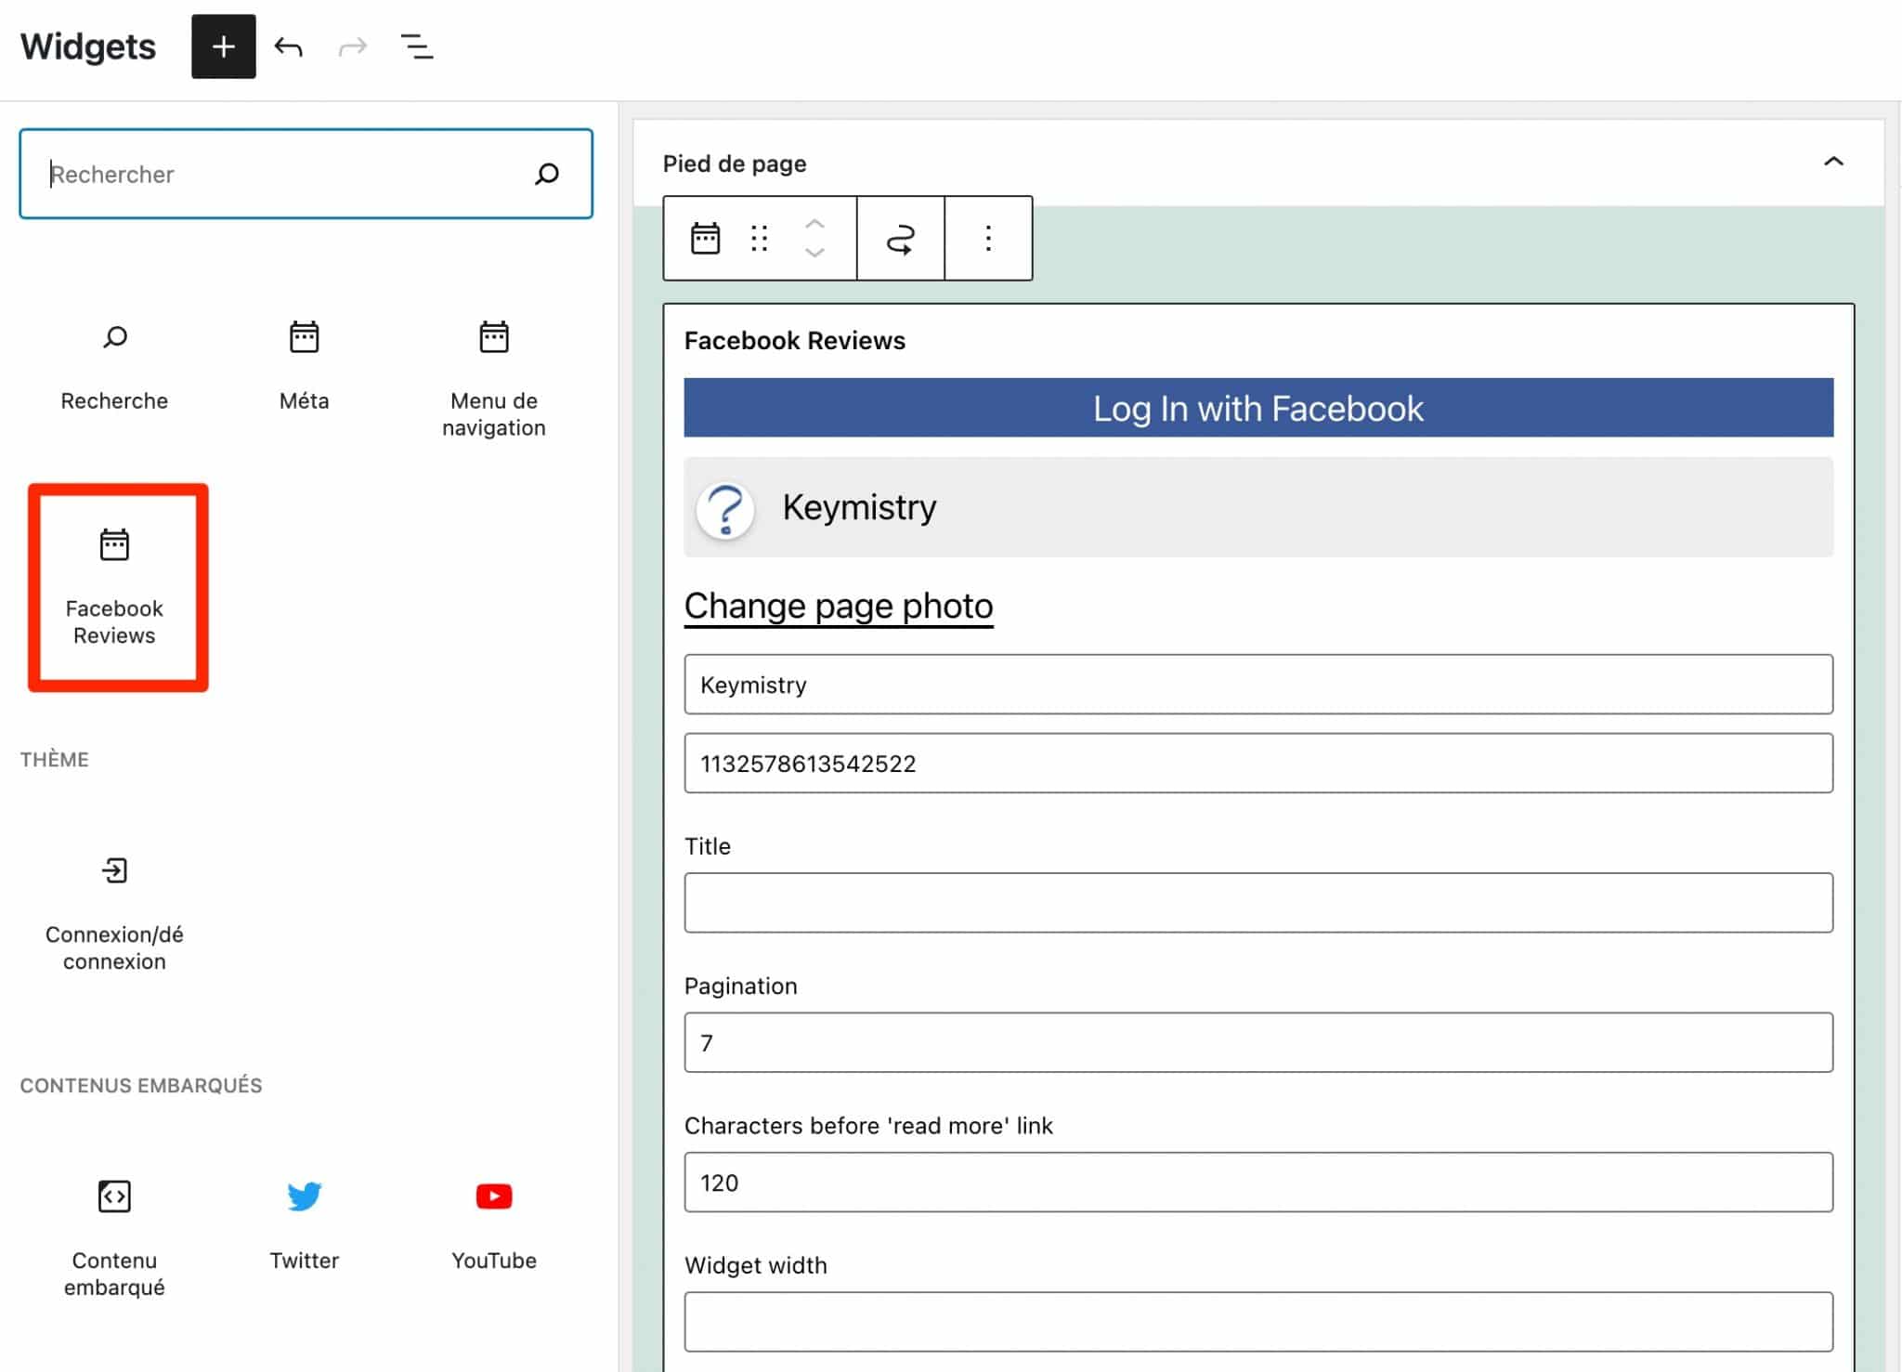
Task: Focus the Rechercher block search field
Action: click(x=306, y=174)
